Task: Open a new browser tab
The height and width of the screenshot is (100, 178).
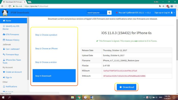Action: coord(29,2)
